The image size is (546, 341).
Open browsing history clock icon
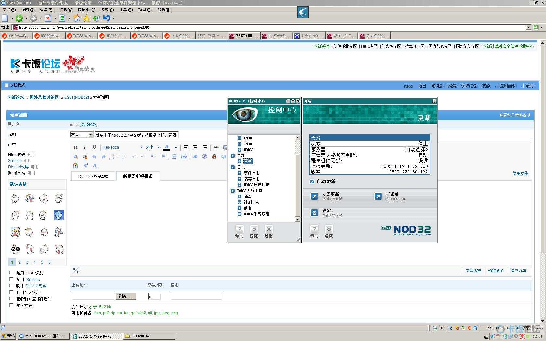click(x=97, y=18)
